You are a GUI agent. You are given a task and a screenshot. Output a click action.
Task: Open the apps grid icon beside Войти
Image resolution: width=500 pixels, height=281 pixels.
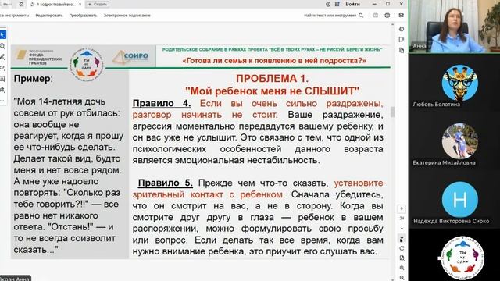pyautogui.click(x=337, y=5)
